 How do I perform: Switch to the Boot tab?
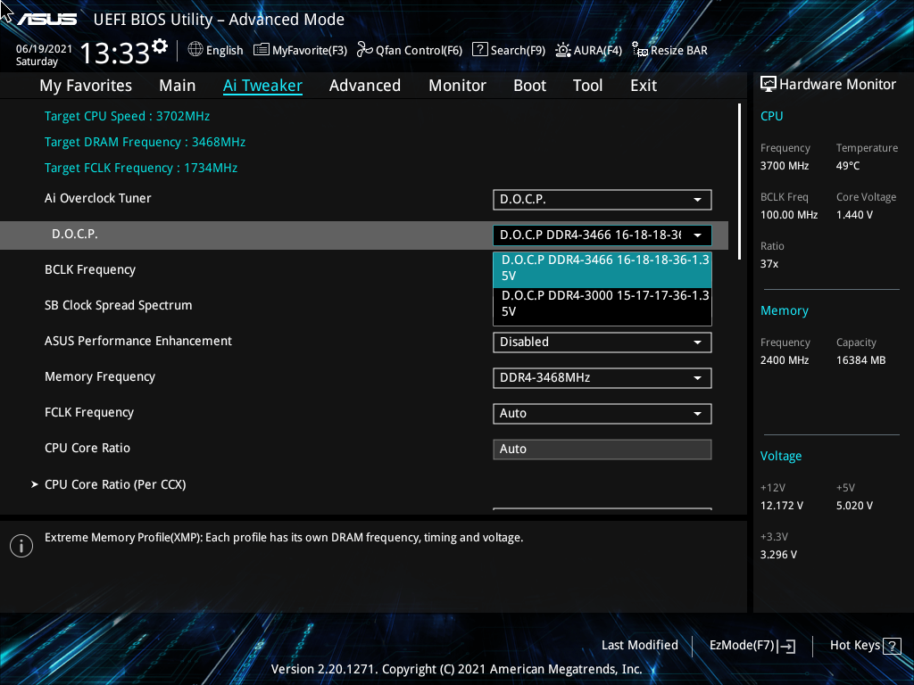click(x=529, y=85)
